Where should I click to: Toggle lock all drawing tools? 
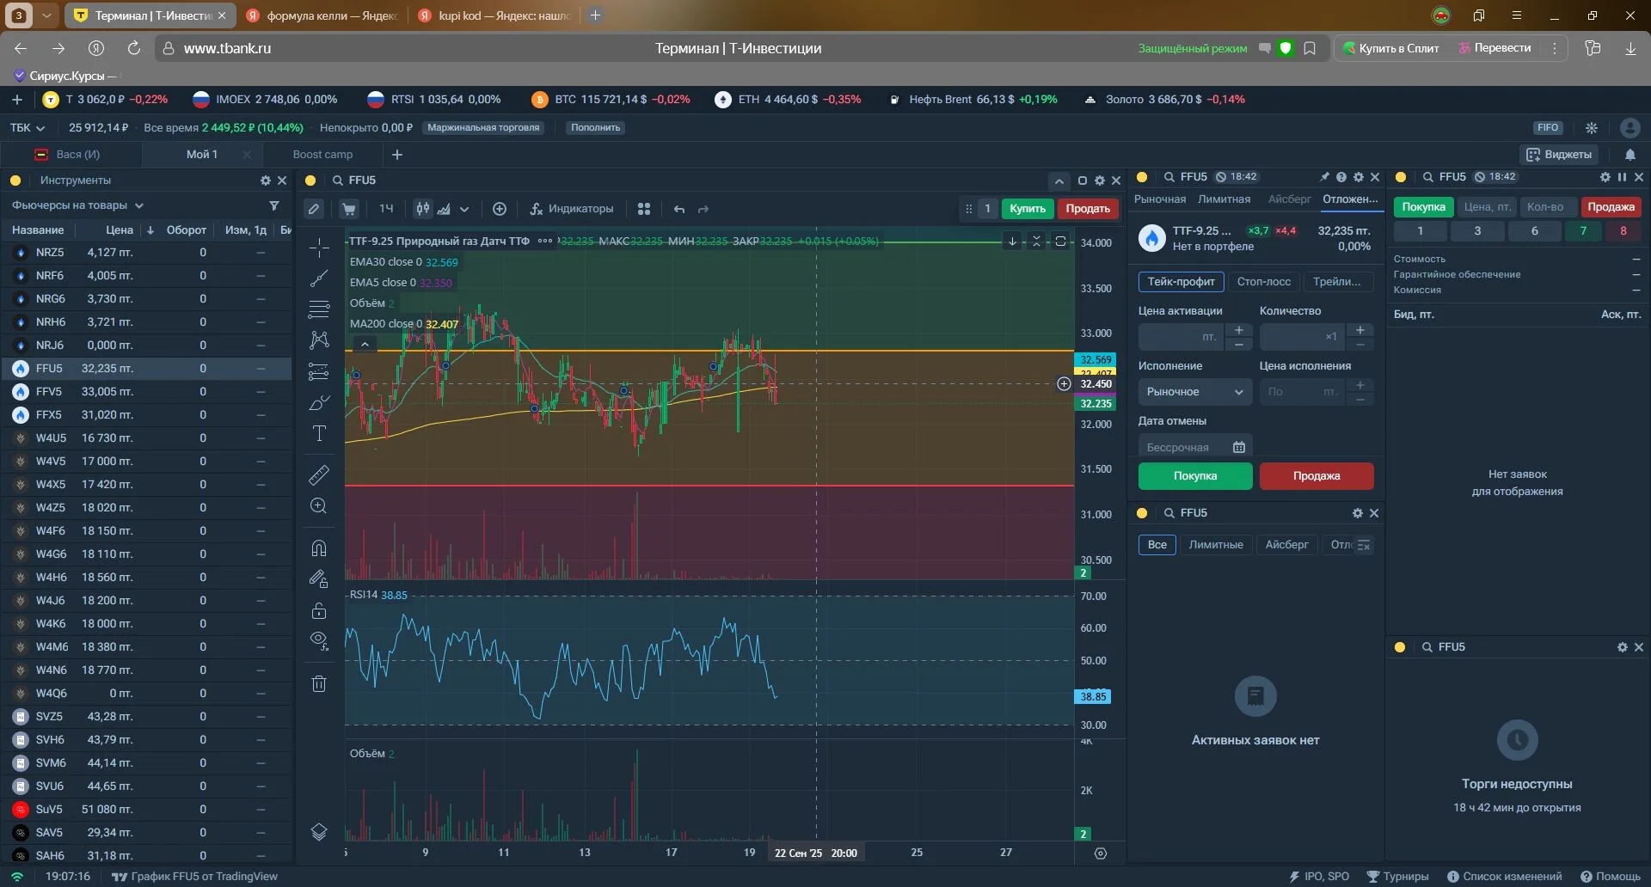pyautogui.click(x=319, y=610)
